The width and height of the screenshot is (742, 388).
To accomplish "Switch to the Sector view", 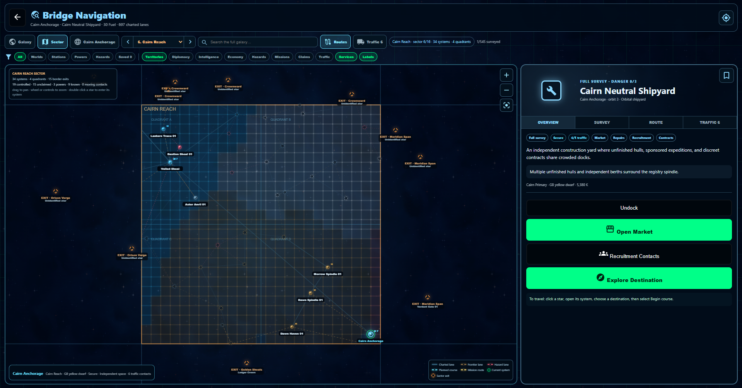I will pyautogui.click(x=53, y=42).
